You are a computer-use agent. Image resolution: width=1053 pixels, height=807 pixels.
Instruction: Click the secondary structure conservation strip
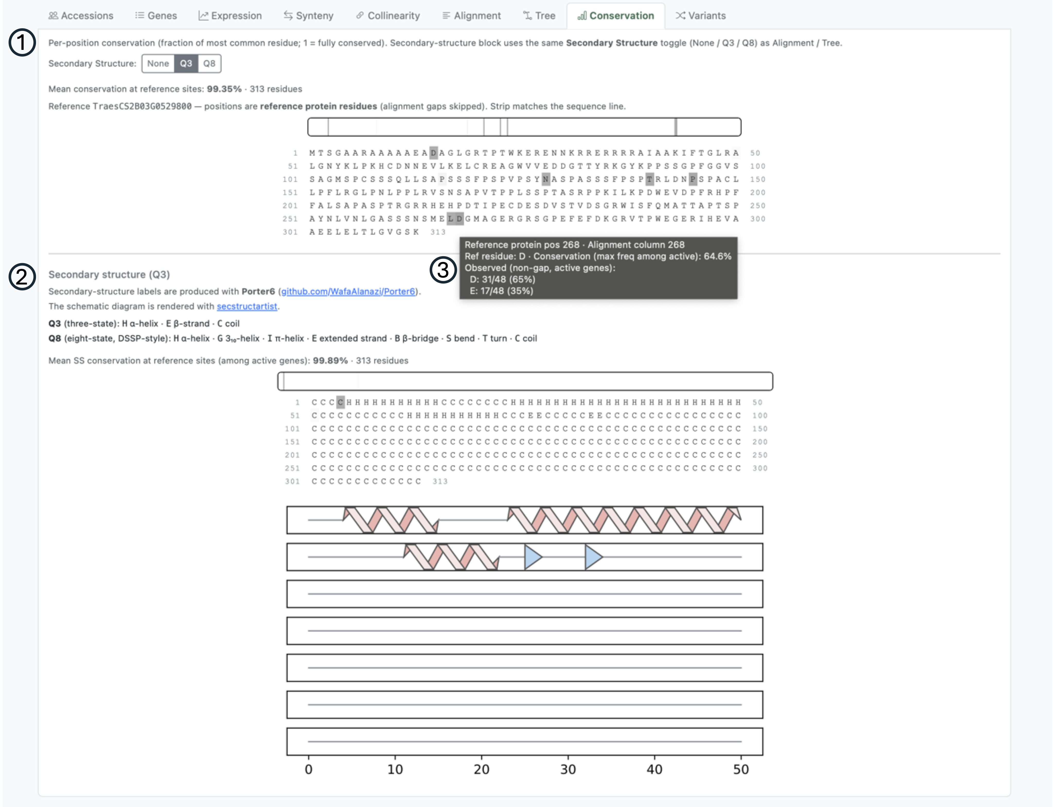525,381
